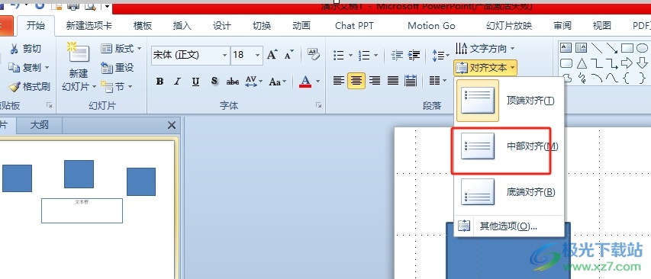Choose the rounded rectangle shape

tap(566, 63)
